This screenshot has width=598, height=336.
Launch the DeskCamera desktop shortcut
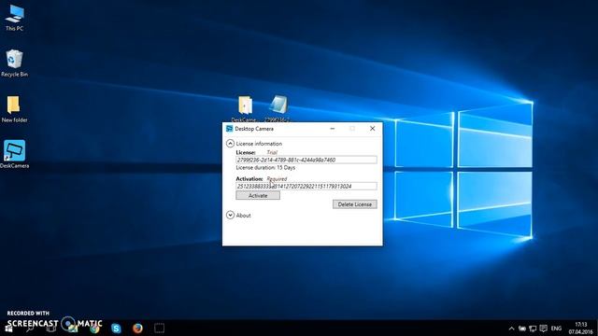[15, 154]
